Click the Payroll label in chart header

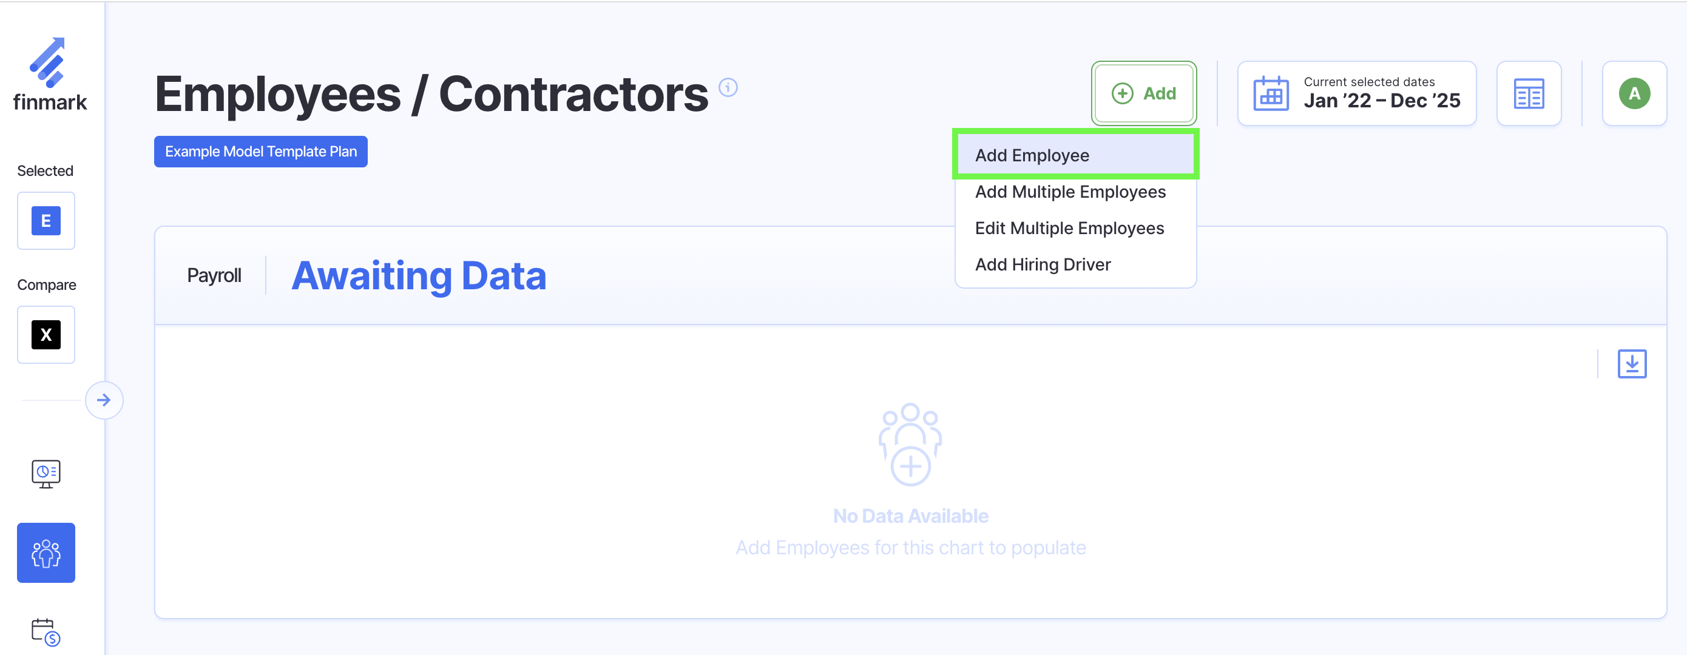click(x=214, y=275)
